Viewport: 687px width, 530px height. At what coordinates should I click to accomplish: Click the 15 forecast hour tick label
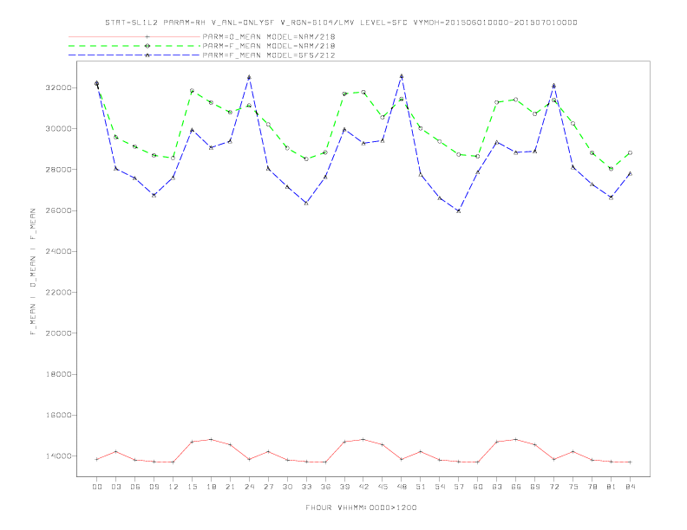pyautogui.click(x=192, y=487)
